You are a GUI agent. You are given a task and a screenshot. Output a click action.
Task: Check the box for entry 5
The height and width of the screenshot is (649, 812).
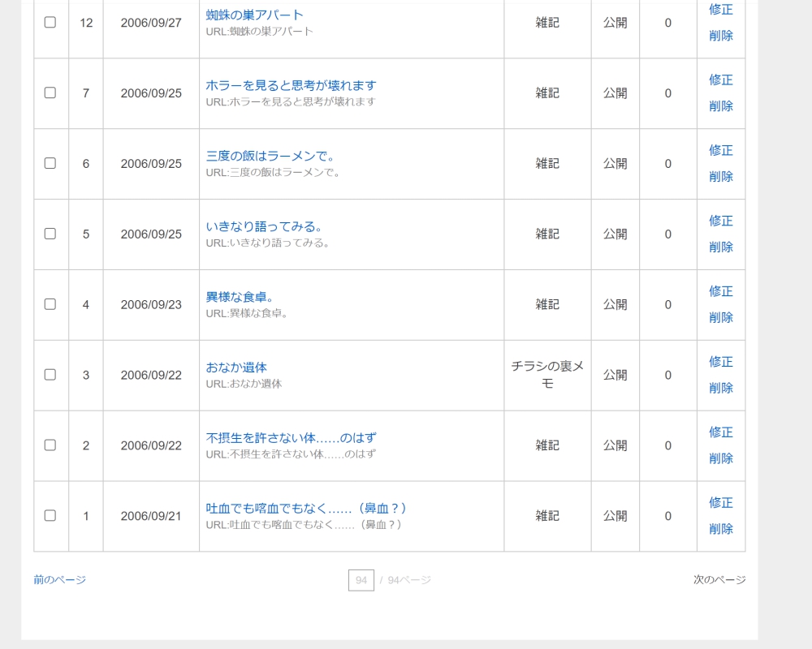click(x=50, y=234)
